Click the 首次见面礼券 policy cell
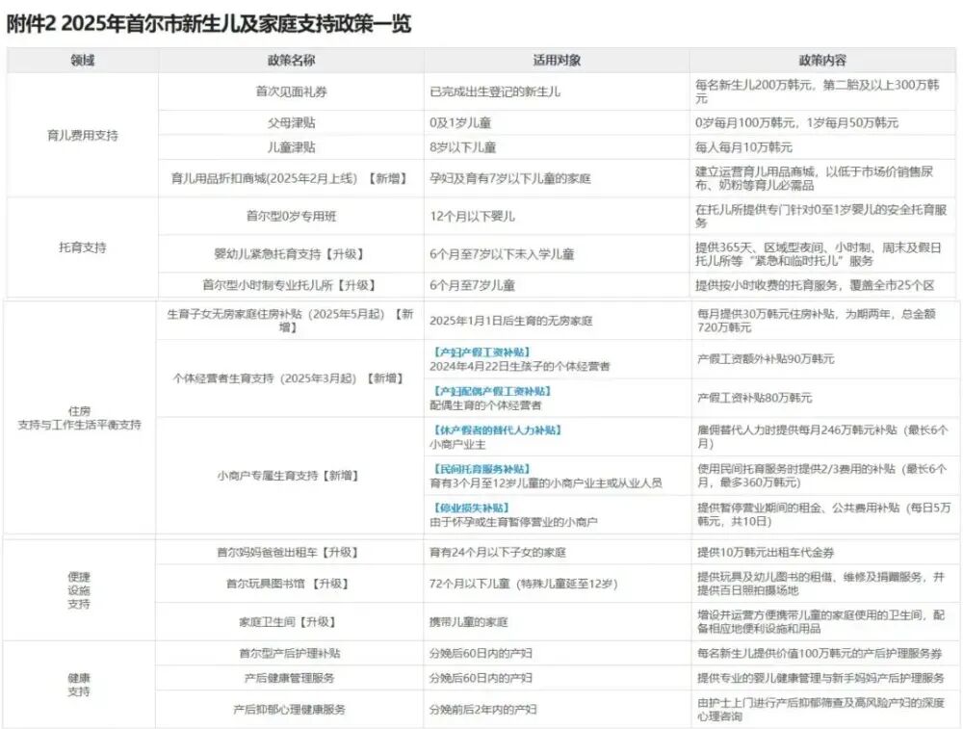 [x=291, y=91]
